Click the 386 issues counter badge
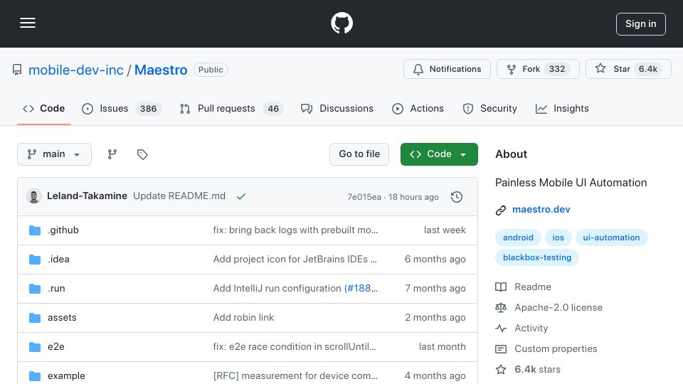 point(148,108)
